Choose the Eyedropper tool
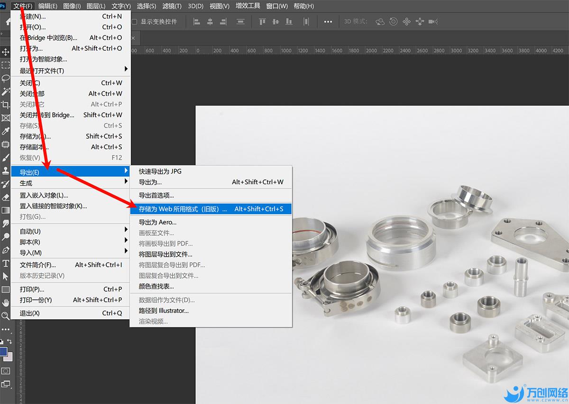Screen dimensions: 569x404 6,131
